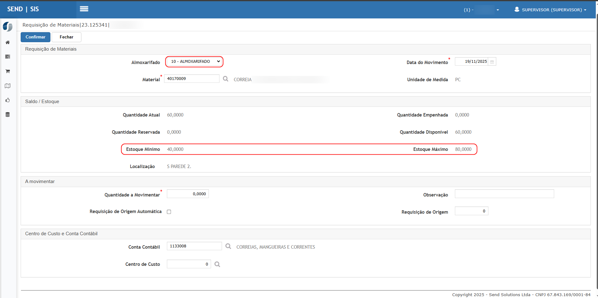
Task: Click the SEND | SIS logo
Action: coord(23,9)
